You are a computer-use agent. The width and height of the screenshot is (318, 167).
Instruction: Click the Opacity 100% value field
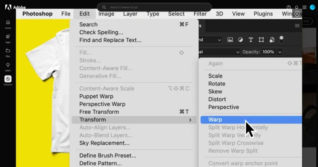tap(268, 52)
